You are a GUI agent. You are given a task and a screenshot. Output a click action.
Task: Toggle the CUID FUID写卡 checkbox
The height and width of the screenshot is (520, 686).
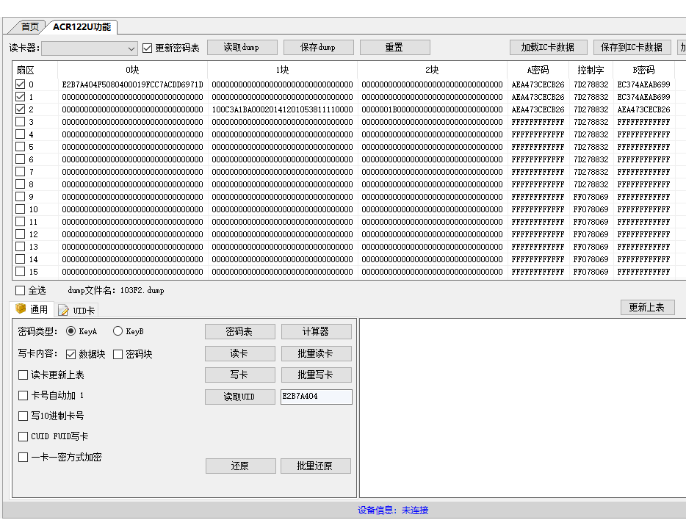click(24, 436)
